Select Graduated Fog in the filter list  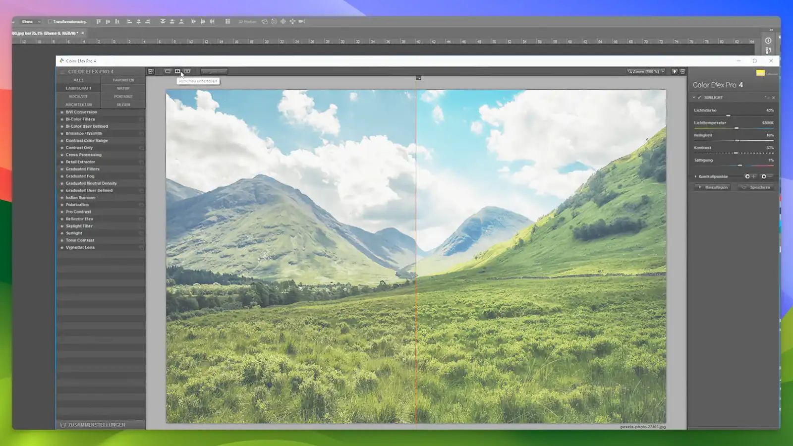point(80,176)
